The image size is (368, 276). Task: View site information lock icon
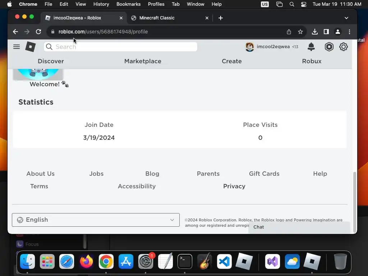(x=53, y=32)
